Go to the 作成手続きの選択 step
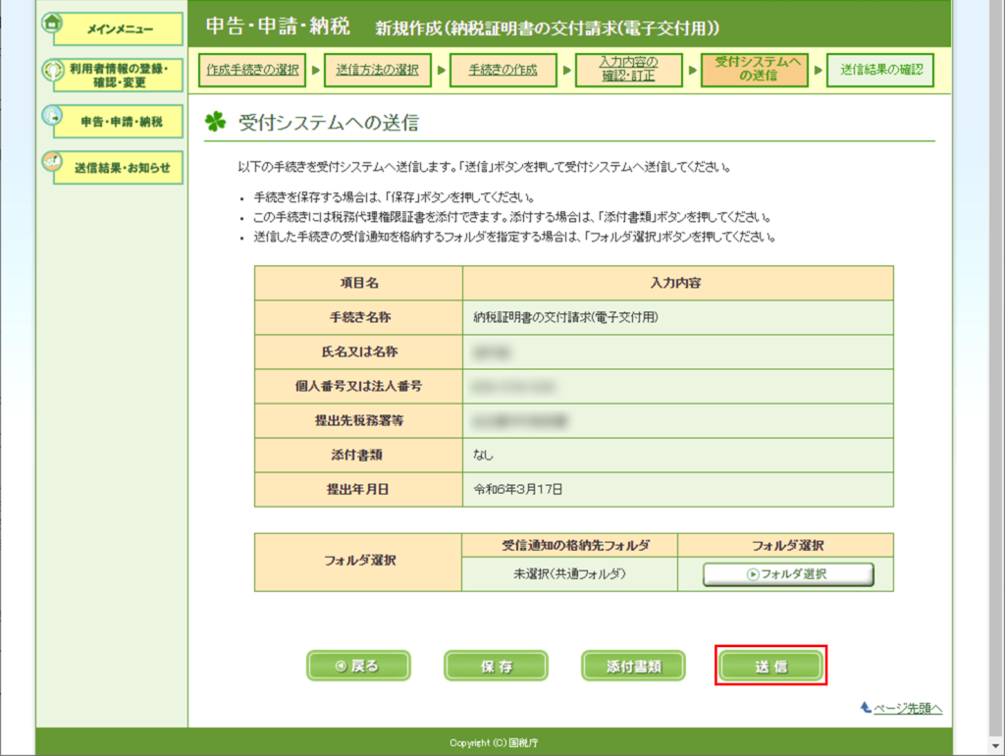 (x=253, y=70)
